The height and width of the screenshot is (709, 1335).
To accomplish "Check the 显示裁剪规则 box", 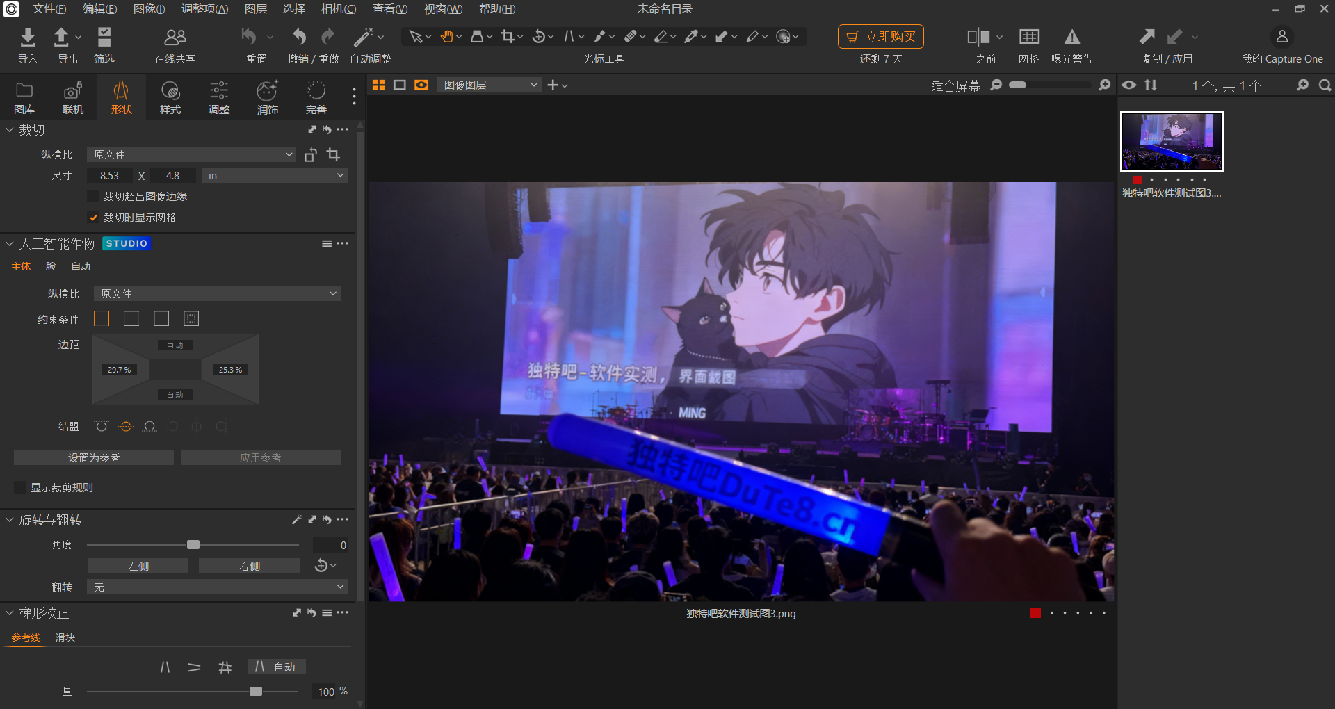I will pos(20,487).
